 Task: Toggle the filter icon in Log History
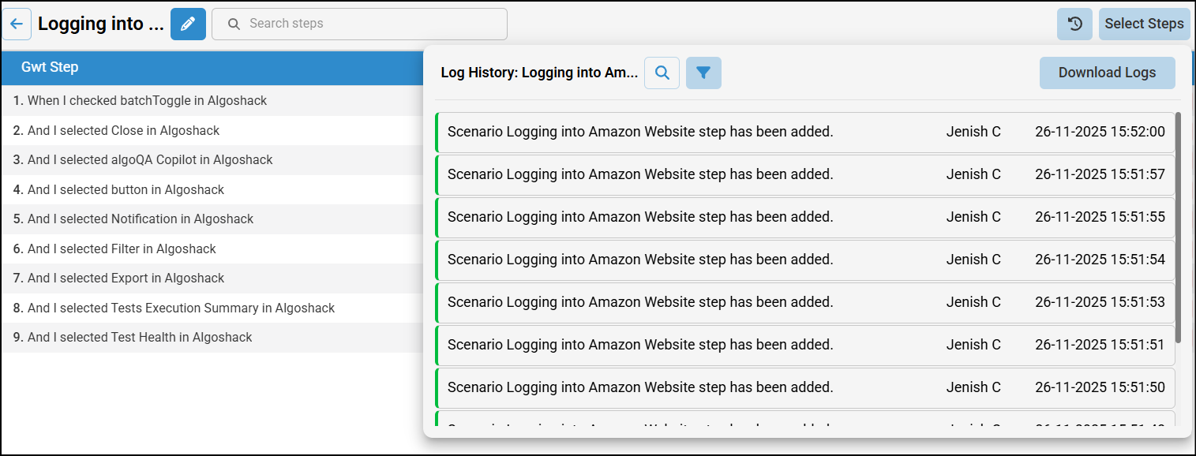[703, 73]
